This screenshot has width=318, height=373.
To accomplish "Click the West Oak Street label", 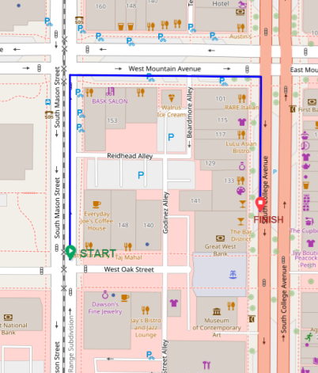I will pyautogui.click(x=129, y=269).
